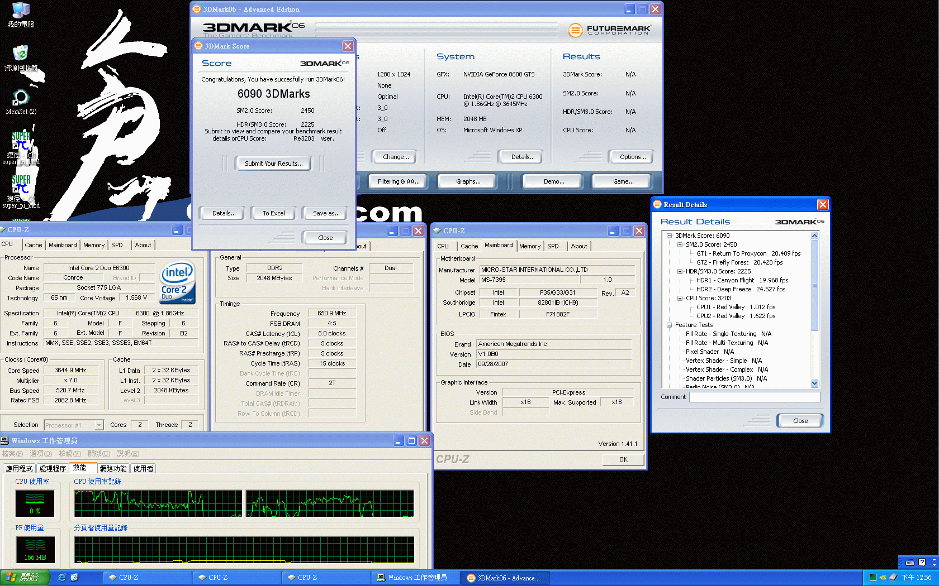The width and height of the screenshot is (939, 586).
Task: Select the 網路功能 tab in Task Manager
Action: 113,468
